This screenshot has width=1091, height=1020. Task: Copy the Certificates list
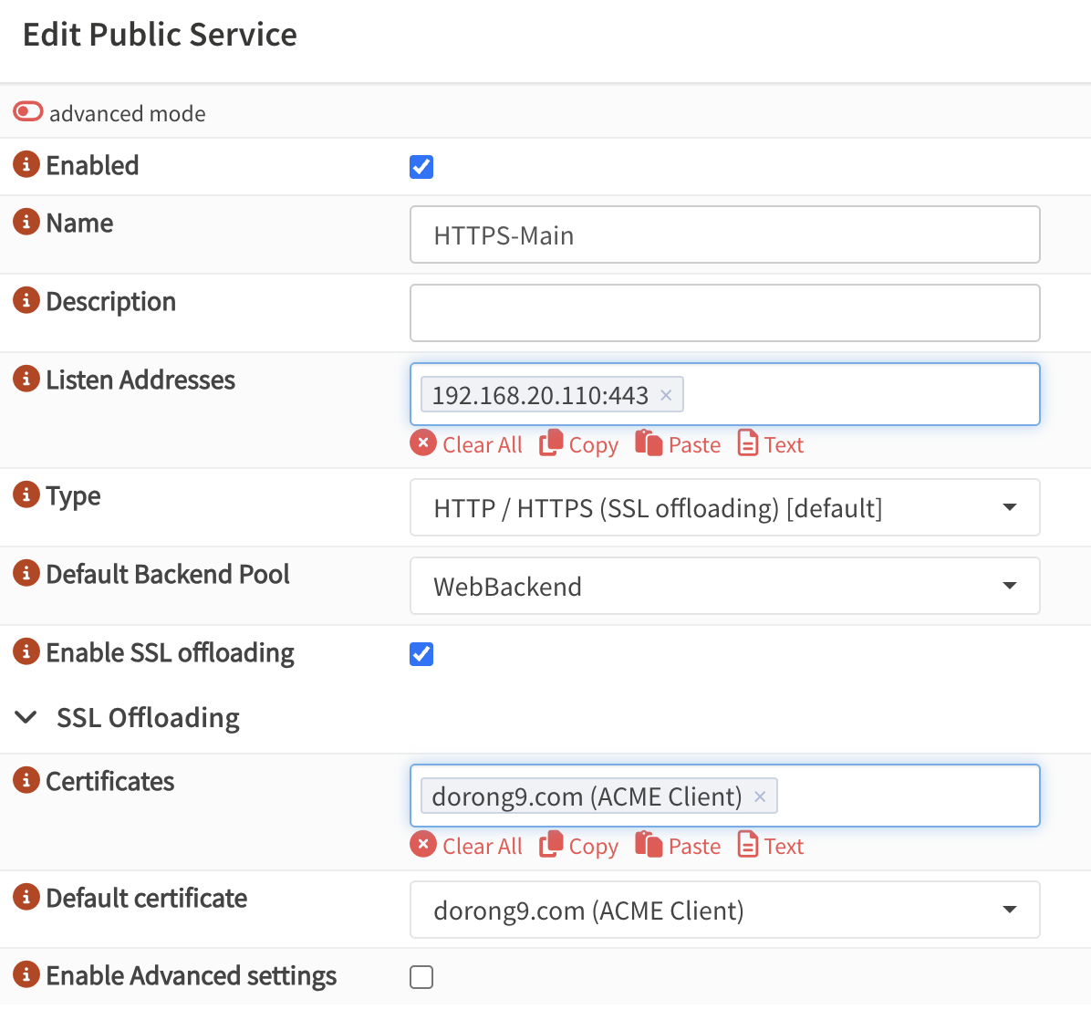579,846
